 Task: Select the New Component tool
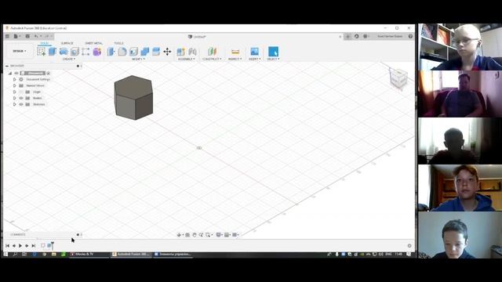pos(181,52)
